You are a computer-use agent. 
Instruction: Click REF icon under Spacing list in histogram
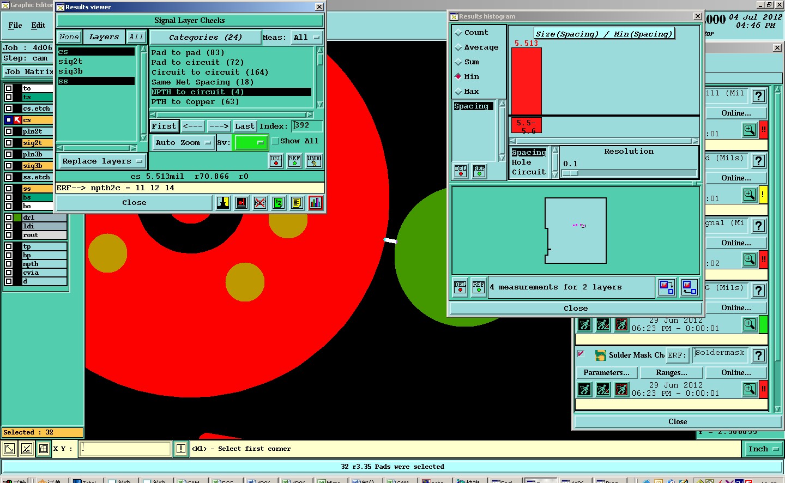point(479,172)
